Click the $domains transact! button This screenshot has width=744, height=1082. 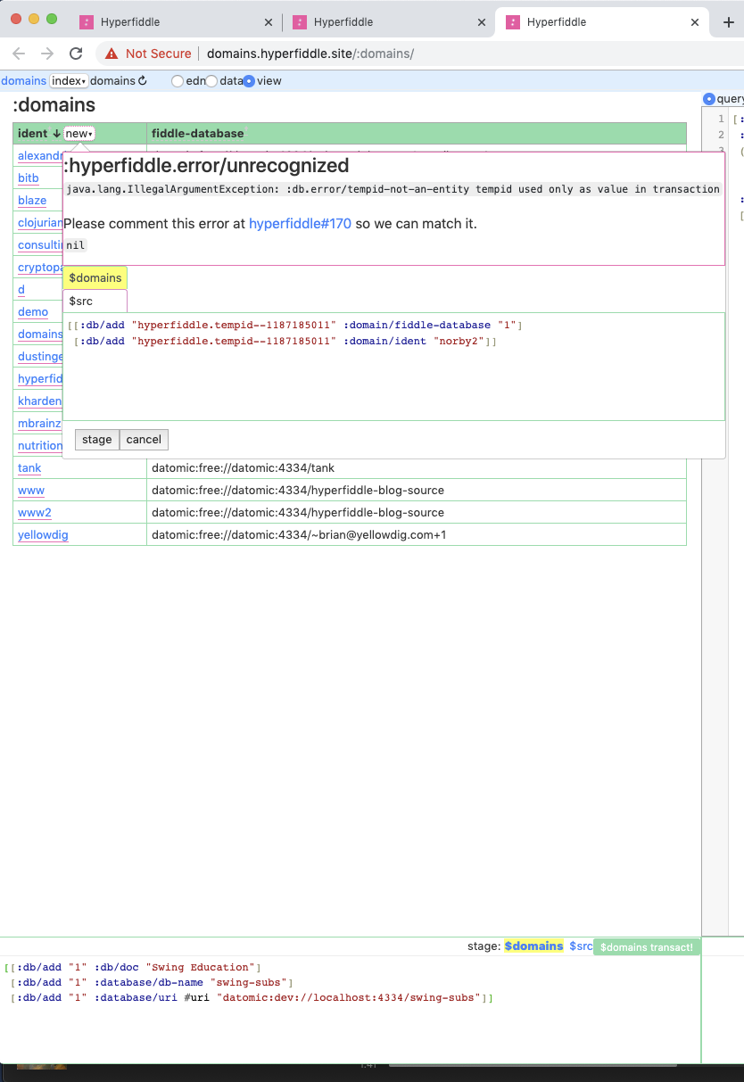click(x=647, y=947)
